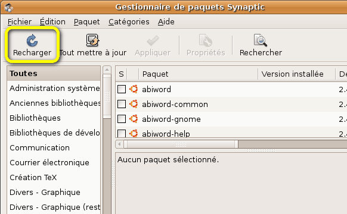
Task: Click the package list horizontal scrollbar thumb
Action: 181,144
